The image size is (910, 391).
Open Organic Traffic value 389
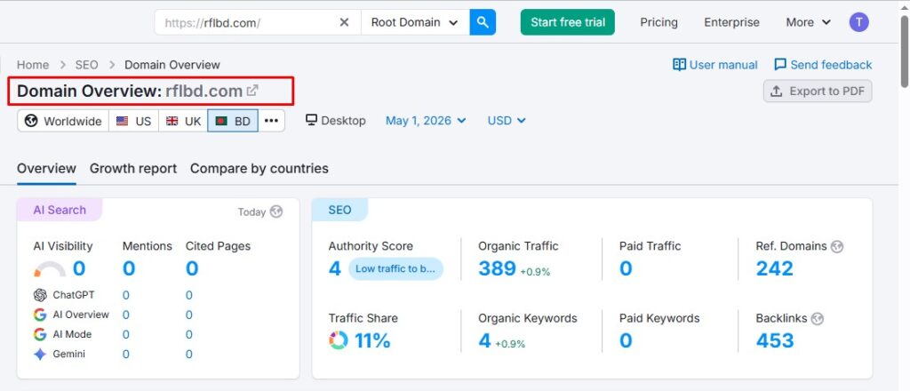point(497,268)
